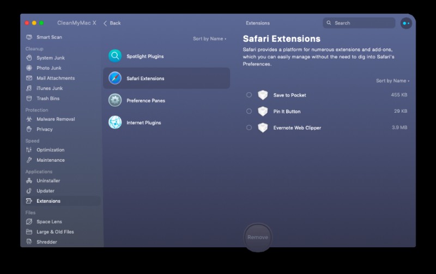Select the Shredder icon in sidebar
The image size is (436, 274).
click(x=29, y=242)
